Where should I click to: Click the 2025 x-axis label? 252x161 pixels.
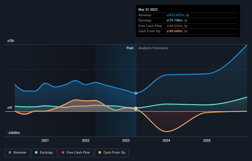[207, 140]
